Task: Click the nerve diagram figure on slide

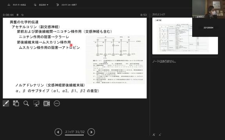Action: click(116, 59)
